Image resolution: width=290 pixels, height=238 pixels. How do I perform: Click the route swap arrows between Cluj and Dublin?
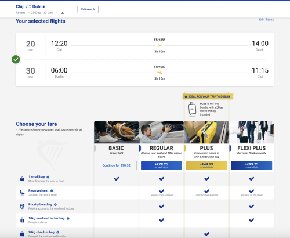(x=28, y=6)
